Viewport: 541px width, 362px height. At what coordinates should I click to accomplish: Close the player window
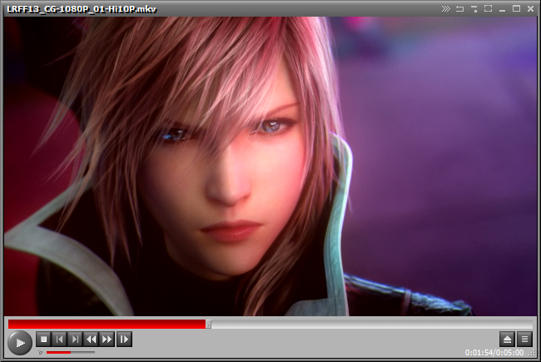531,8
